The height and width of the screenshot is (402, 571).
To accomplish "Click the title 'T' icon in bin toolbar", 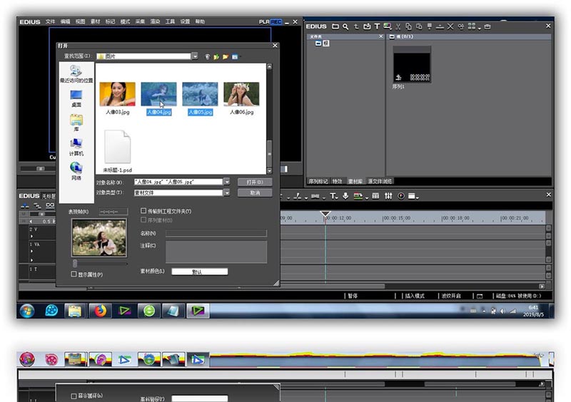I will tap(377, 26).
